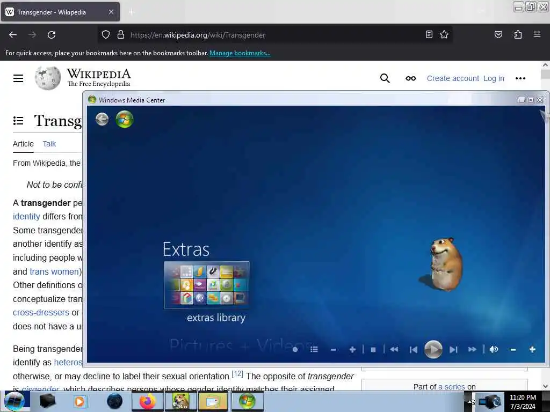550x412 pixels.
Task: Skip to previous track in Media Center
Action: [414, 350]
